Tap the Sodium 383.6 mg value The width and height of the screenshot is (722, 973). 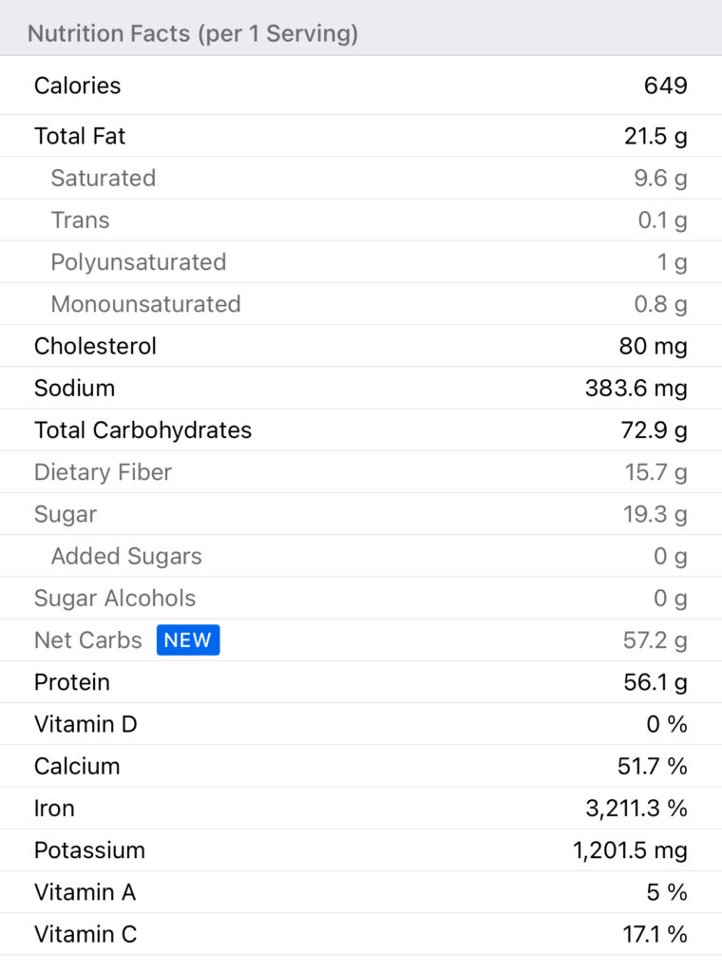pos(636,388)
